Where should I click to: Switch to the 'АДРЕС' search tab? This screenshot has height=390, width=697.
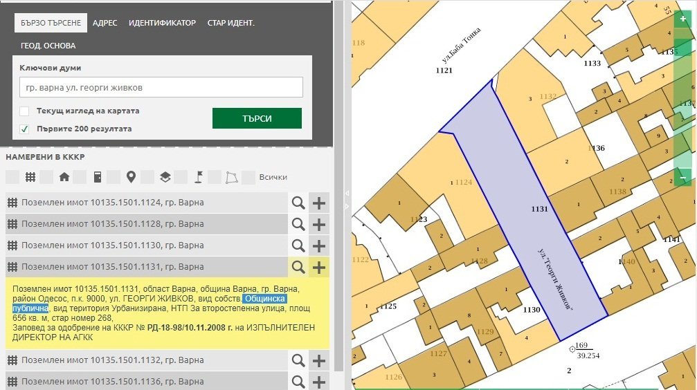pos(105,23)
